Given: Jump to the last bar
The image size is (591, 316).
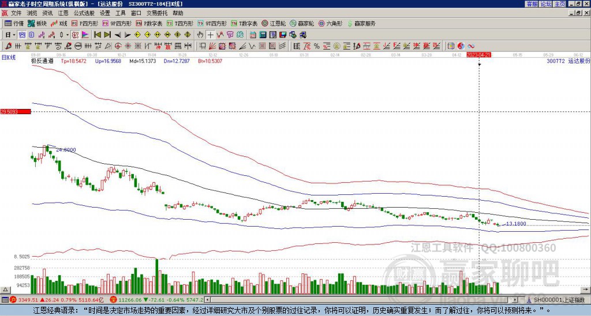Looking at the screenshot, I should [x=107, y=35].
